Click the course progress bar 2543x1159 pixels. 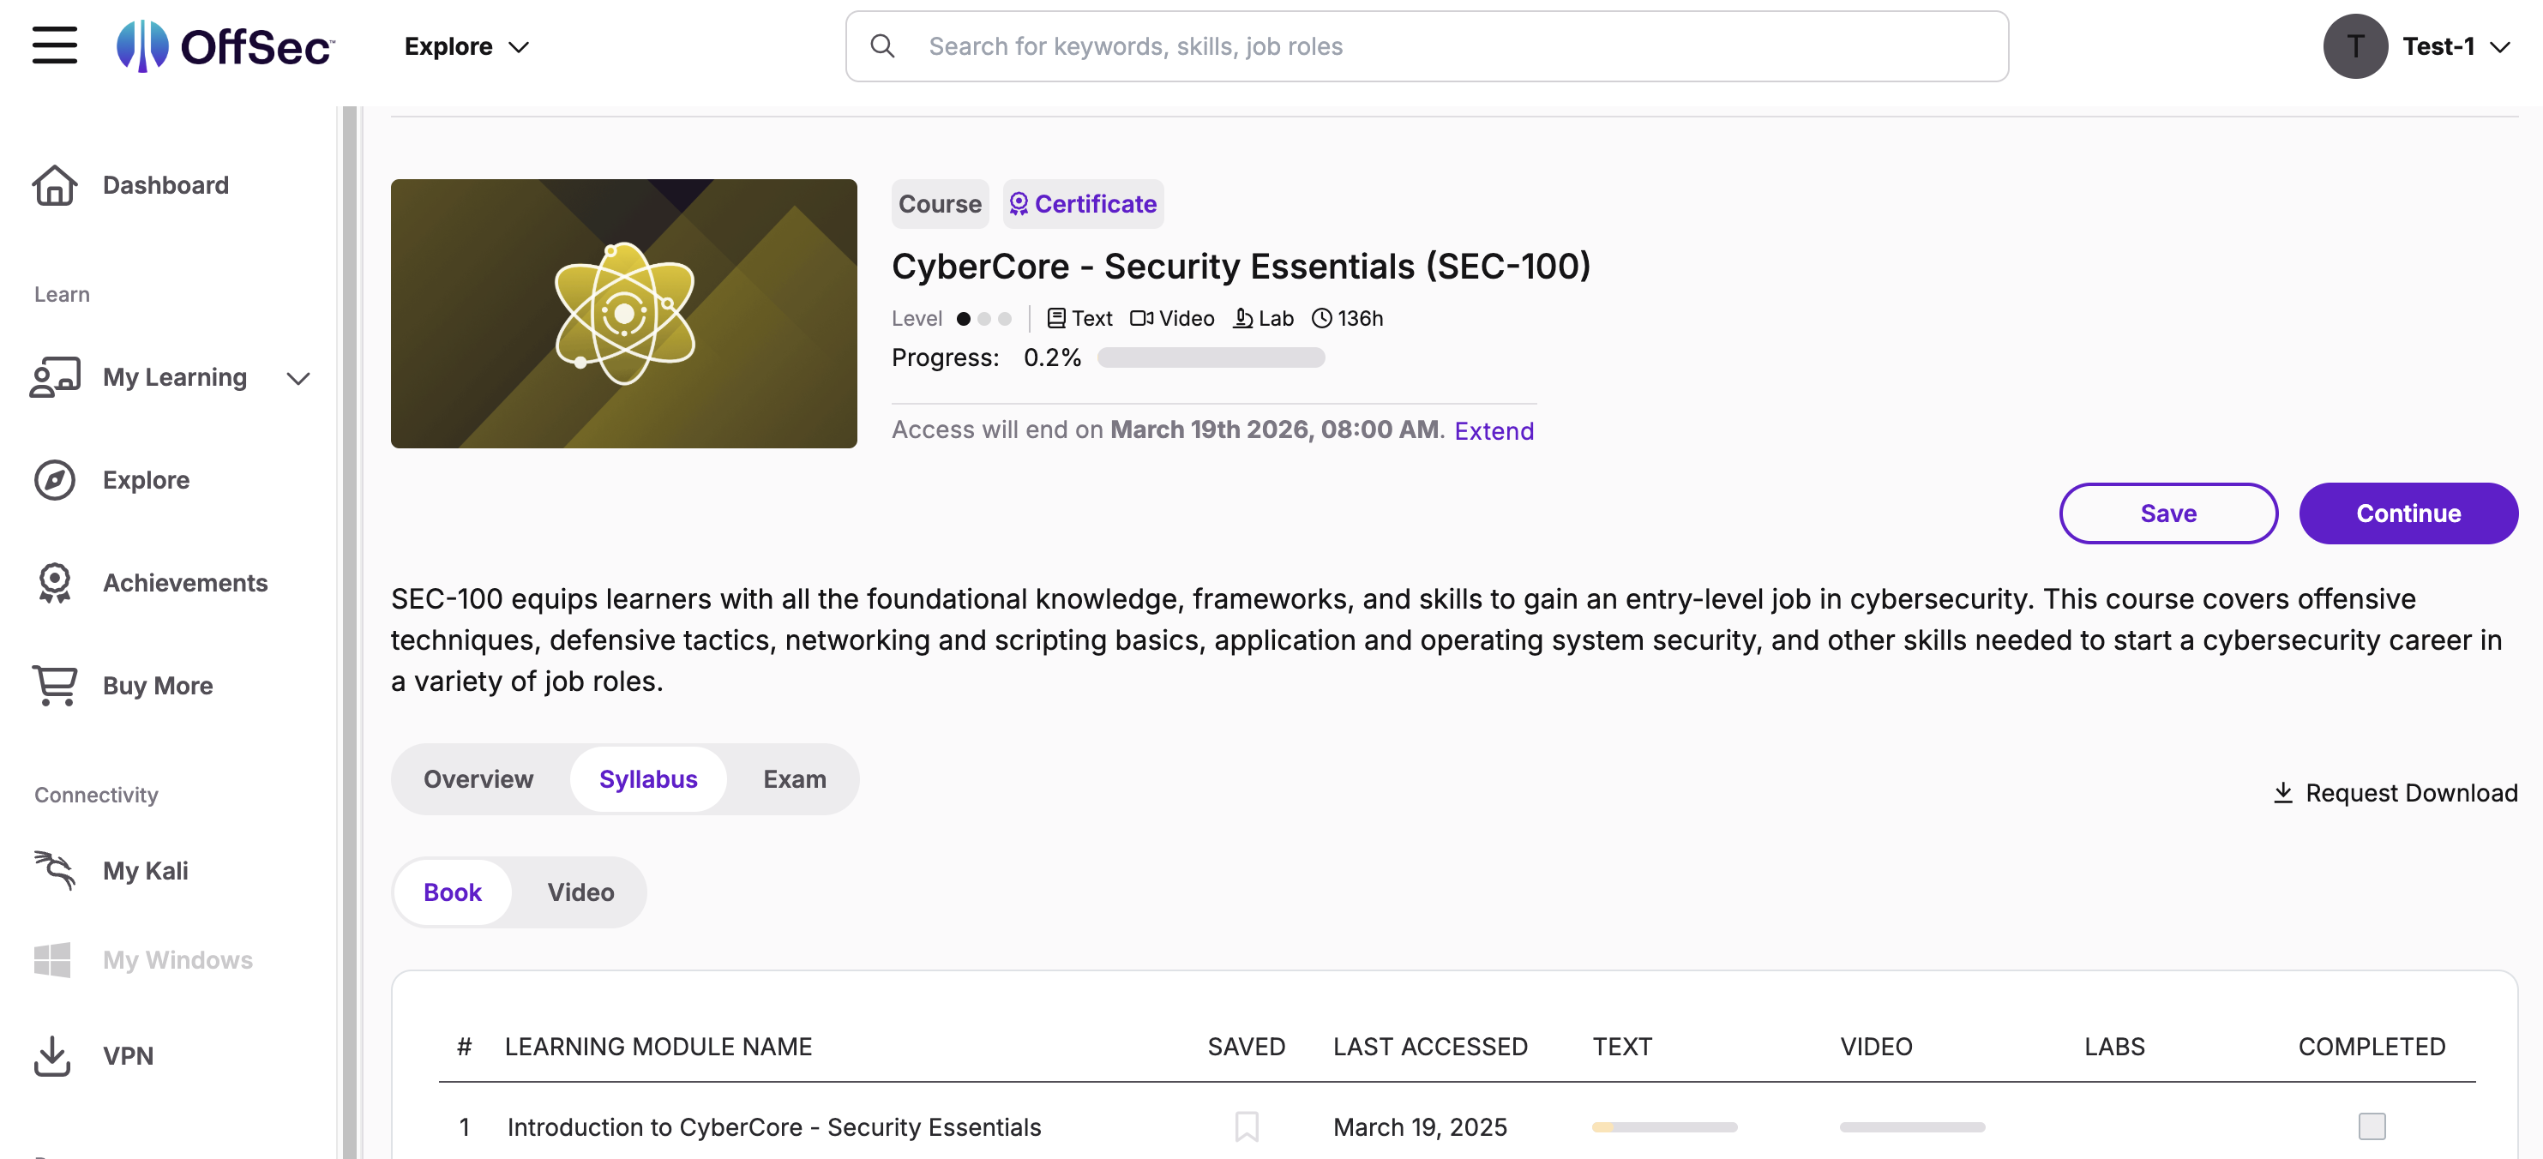coord(1211,357)
